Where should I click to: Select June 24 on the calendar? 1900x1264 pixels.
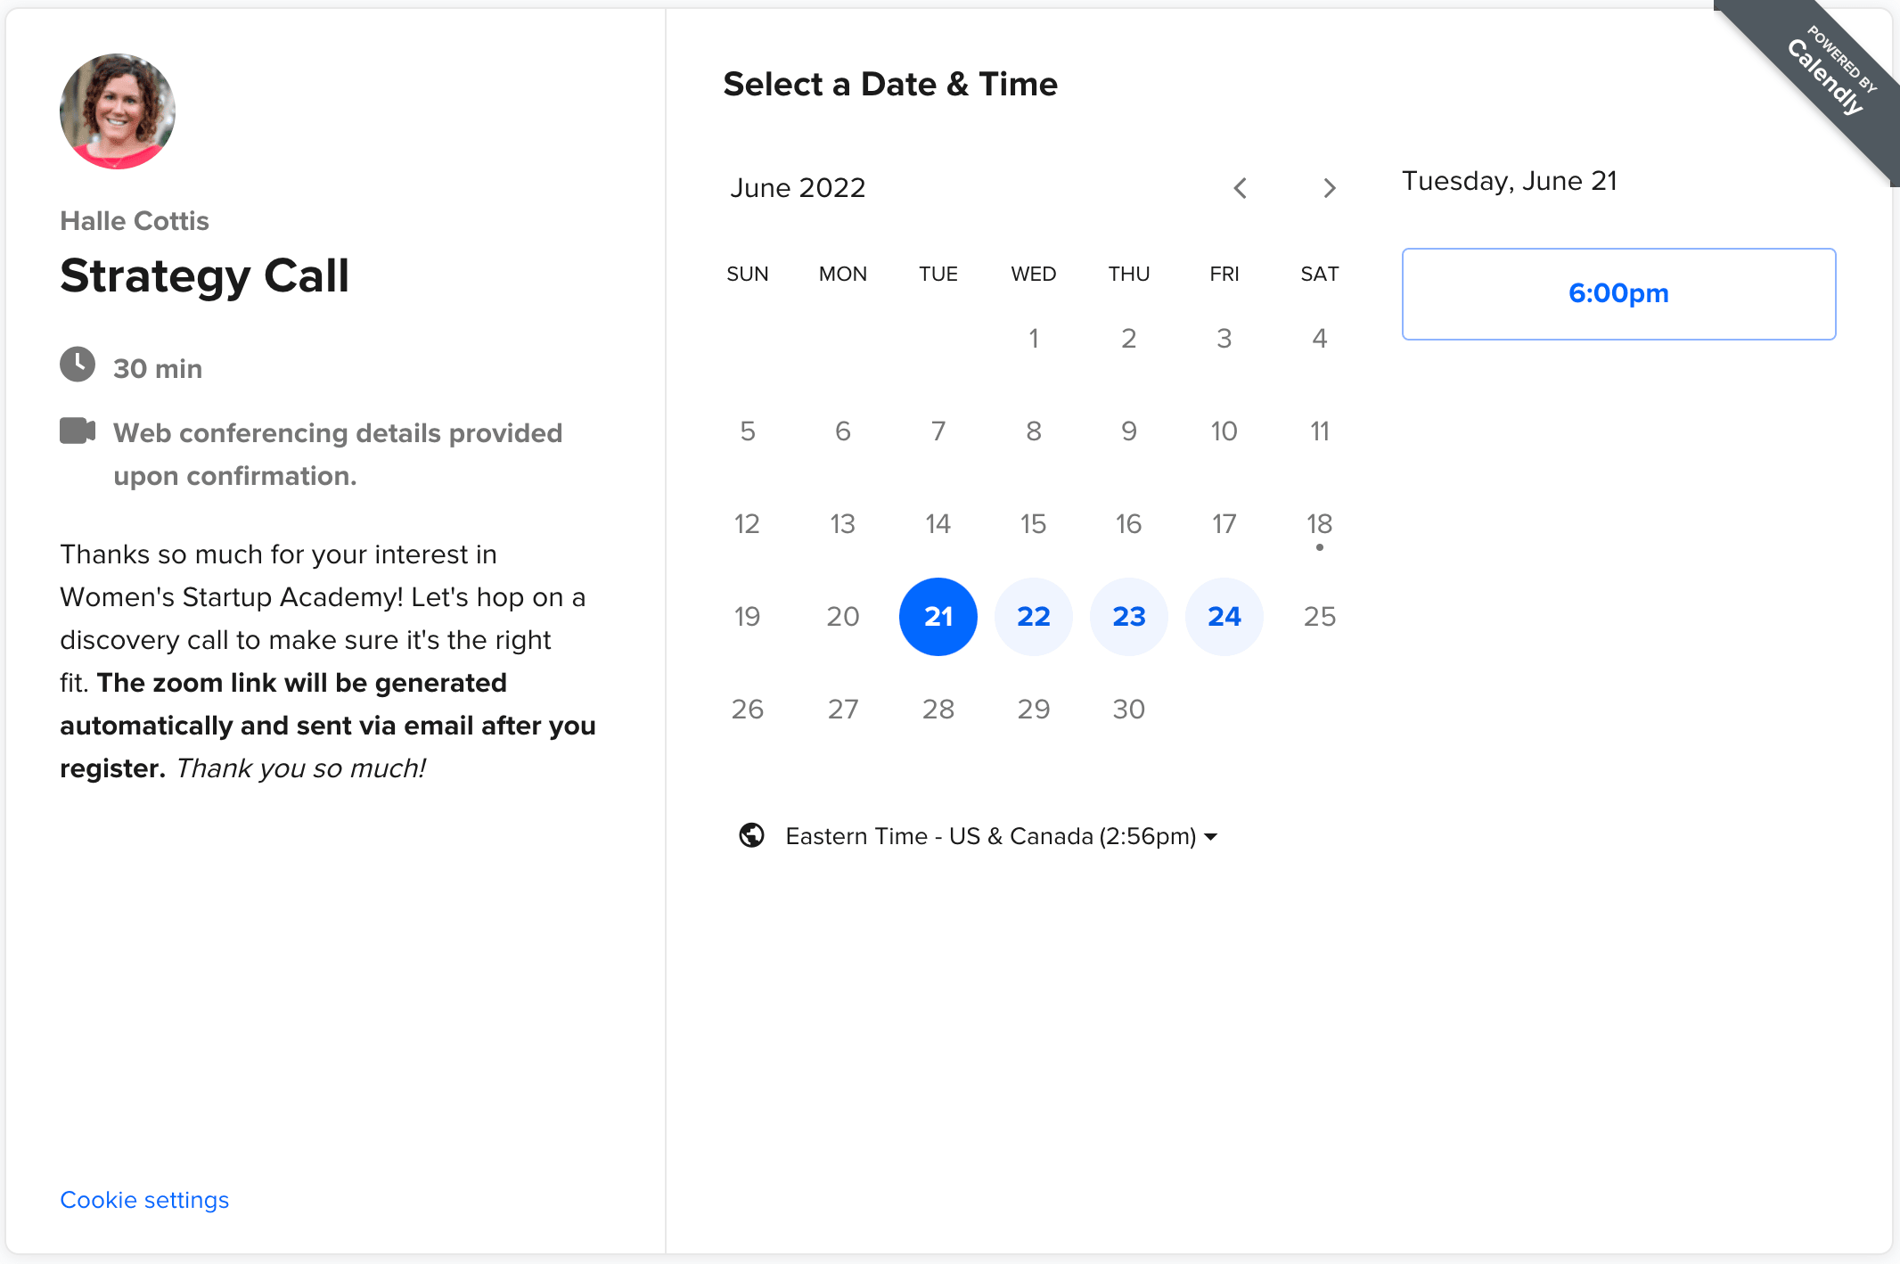pyautogui.click(x=1224, y=617)
